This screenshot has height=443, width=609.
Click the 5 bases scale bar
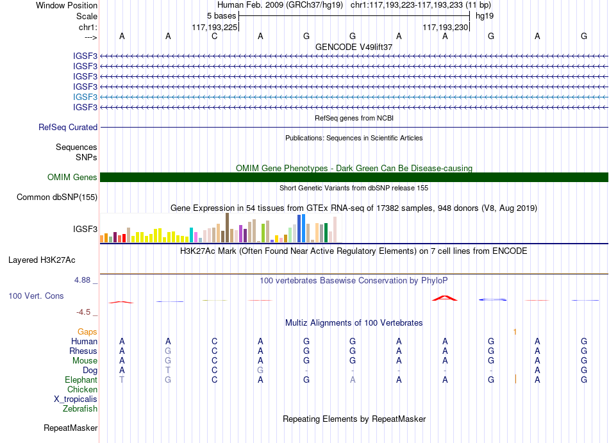coord(355,16)
